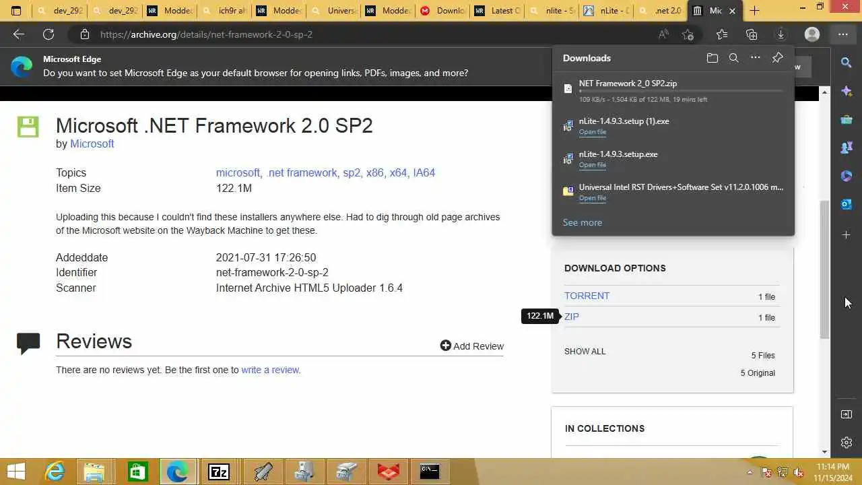Refresh the archive.org page
862x485 pixels.
48,34
